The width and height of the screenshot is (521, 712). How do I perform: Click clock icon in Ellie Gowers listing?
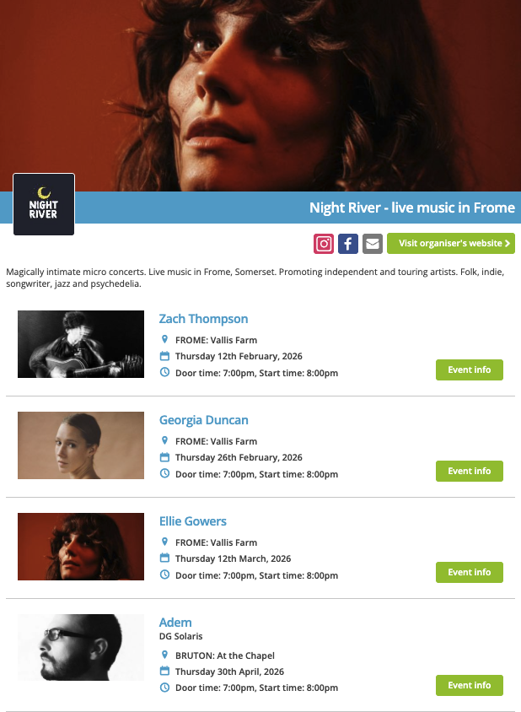point(164,574)
